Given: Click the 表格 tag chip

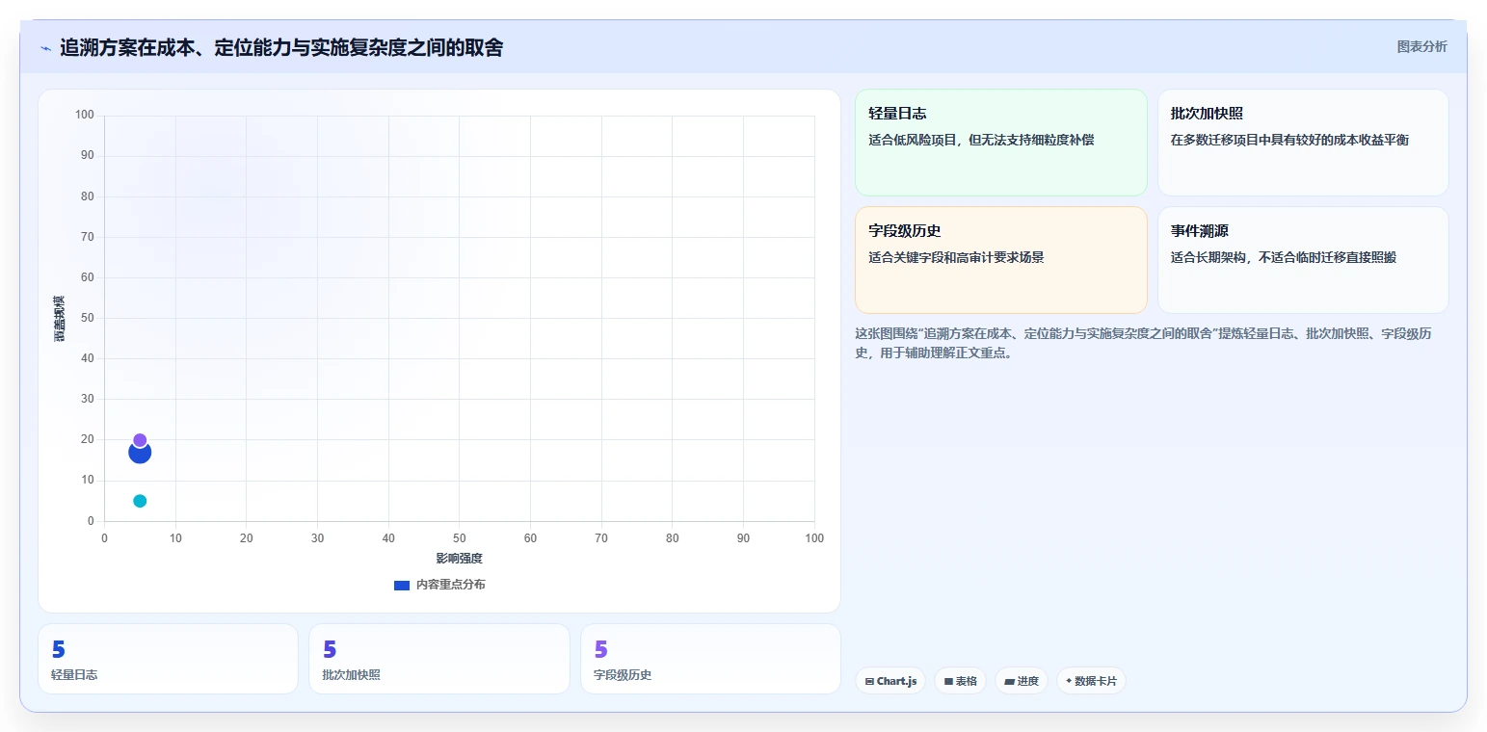Looking at the screenshot, I should pos(960,681).
